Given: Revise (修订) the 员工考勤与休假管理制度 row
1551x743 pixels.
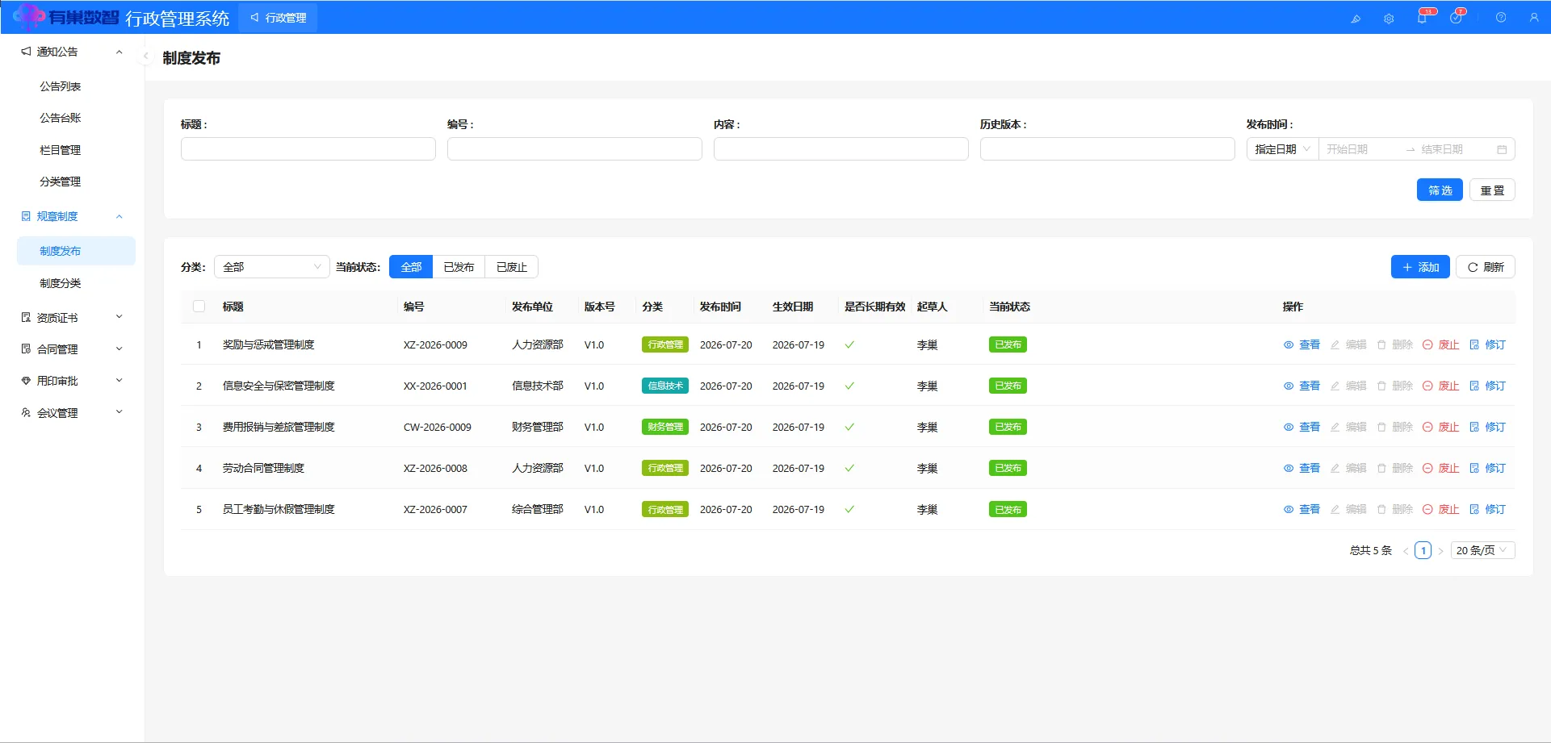Looking at the screenshot, I should [x=1487, y=509].
